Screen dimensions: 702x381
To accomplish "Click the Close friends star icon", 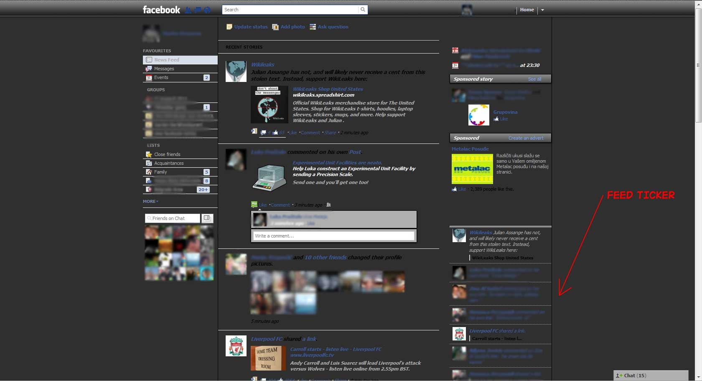I will (x=149, y=154).
